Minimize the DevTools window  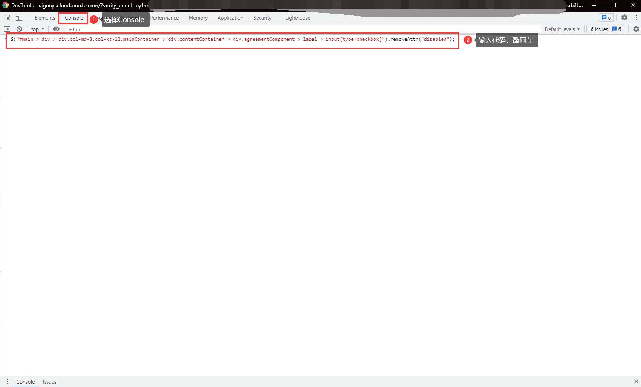[x=594, y=5]
